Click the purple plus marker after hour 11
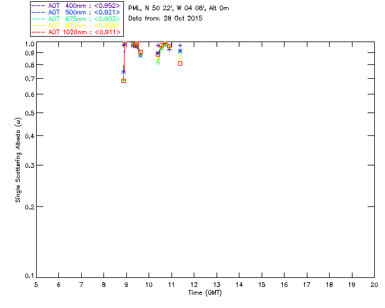385x308 pixels. tap(180, 46)
